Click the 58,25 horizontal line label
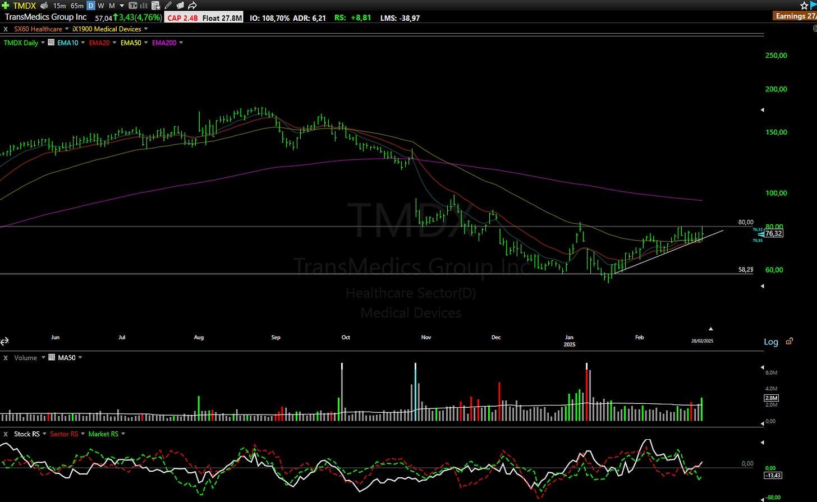The width and height of the screenshot is (817, 502). pyautogui.click(x=746, y=270)
